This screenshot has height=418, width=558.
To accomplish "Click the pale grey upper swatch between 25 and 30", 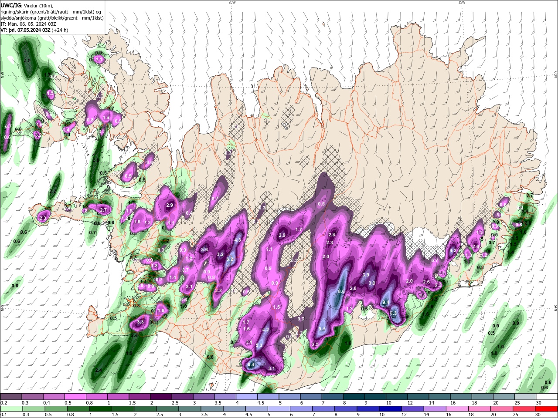I will [x=525, y=396].
